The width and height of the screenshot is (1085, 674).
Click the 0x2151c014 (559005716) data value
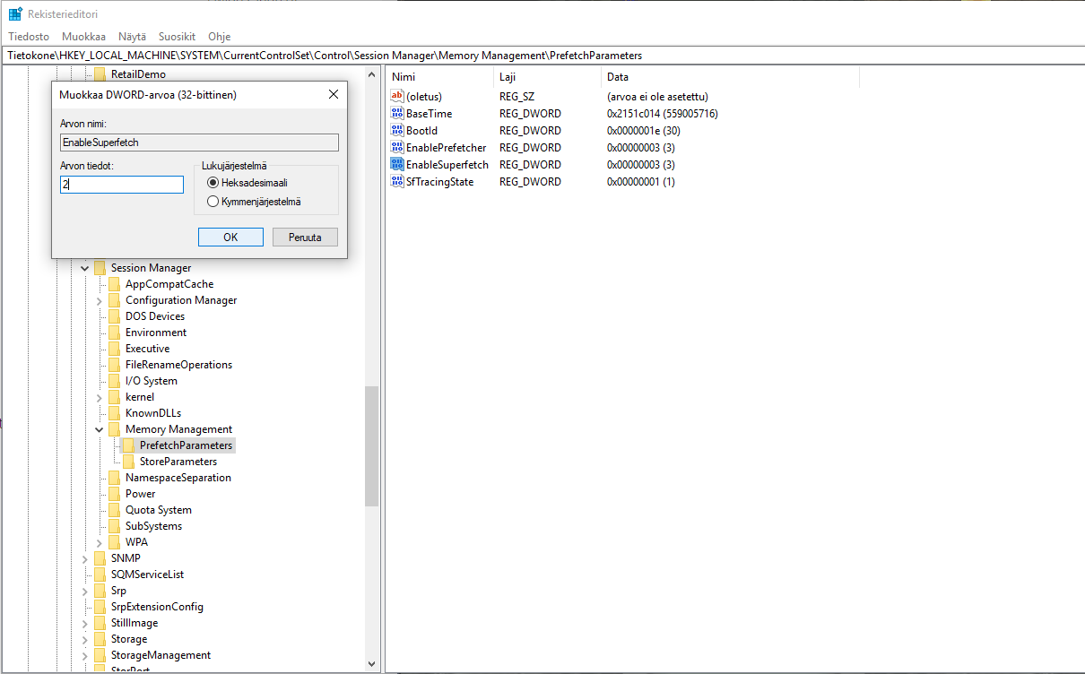pos(663,114)
